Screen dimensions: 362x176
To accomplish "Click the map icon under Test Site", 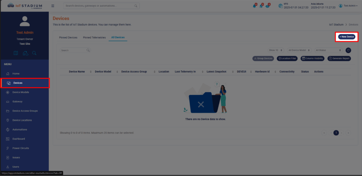I will 16,53.
